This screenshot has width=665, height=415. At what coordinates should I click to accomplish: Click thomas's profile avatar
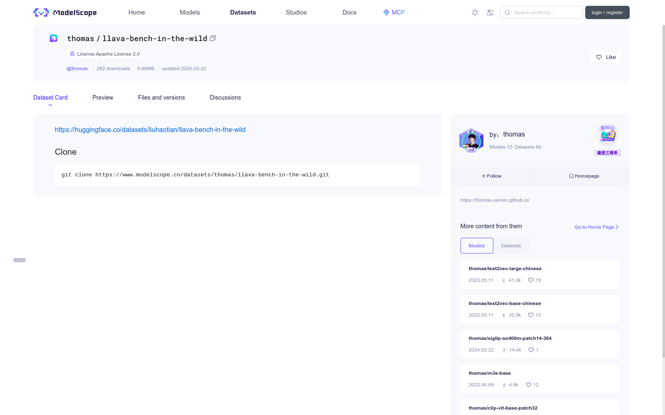471,140
